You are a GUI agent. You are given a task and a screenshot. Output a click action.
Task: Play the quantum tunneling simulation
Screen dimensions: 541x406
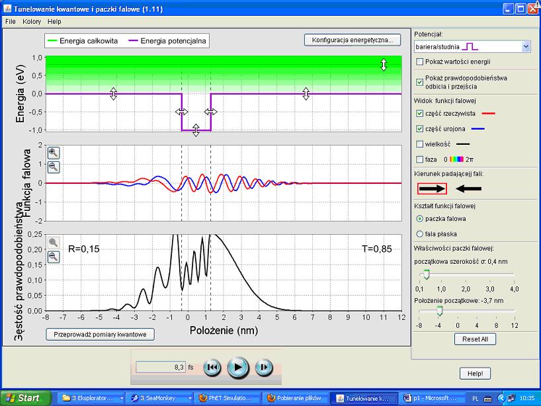238,368
